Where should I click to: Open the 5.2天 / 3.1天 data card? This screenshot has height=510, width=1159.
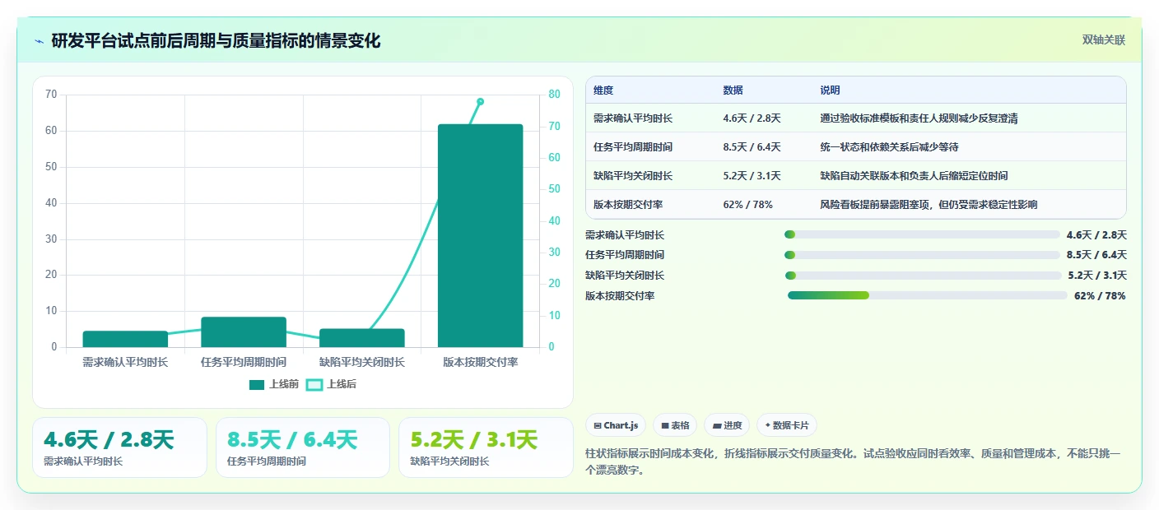pos(486,447)
